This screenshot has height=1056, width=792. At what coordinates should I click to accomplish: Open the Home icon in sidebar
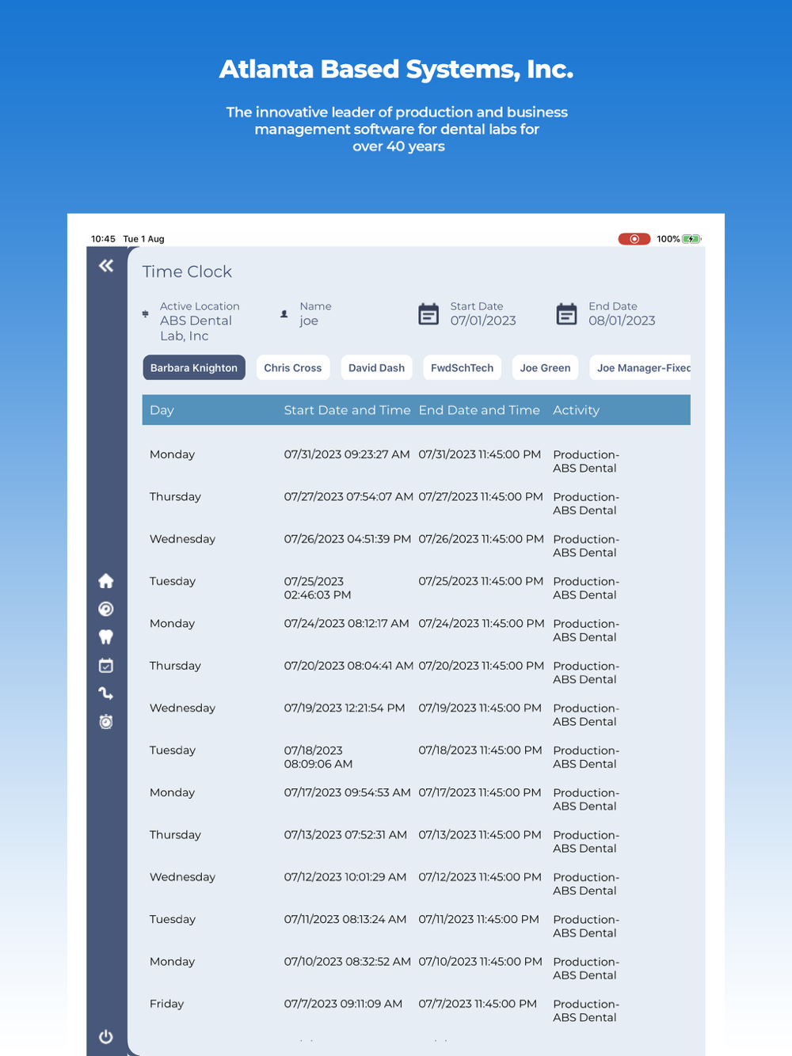tap(106, 581)
